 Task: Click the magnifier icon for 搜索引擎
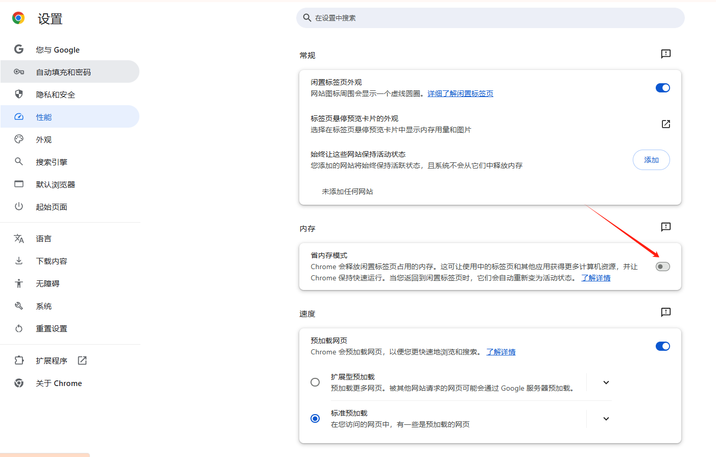pos(19,161)
